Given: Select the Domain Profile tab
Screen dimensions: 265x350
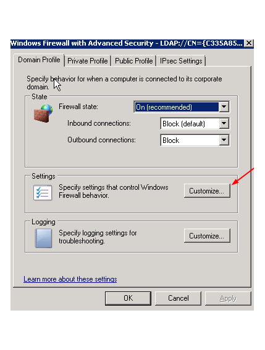Looking at the screenshot, I should tap(39, 60).
